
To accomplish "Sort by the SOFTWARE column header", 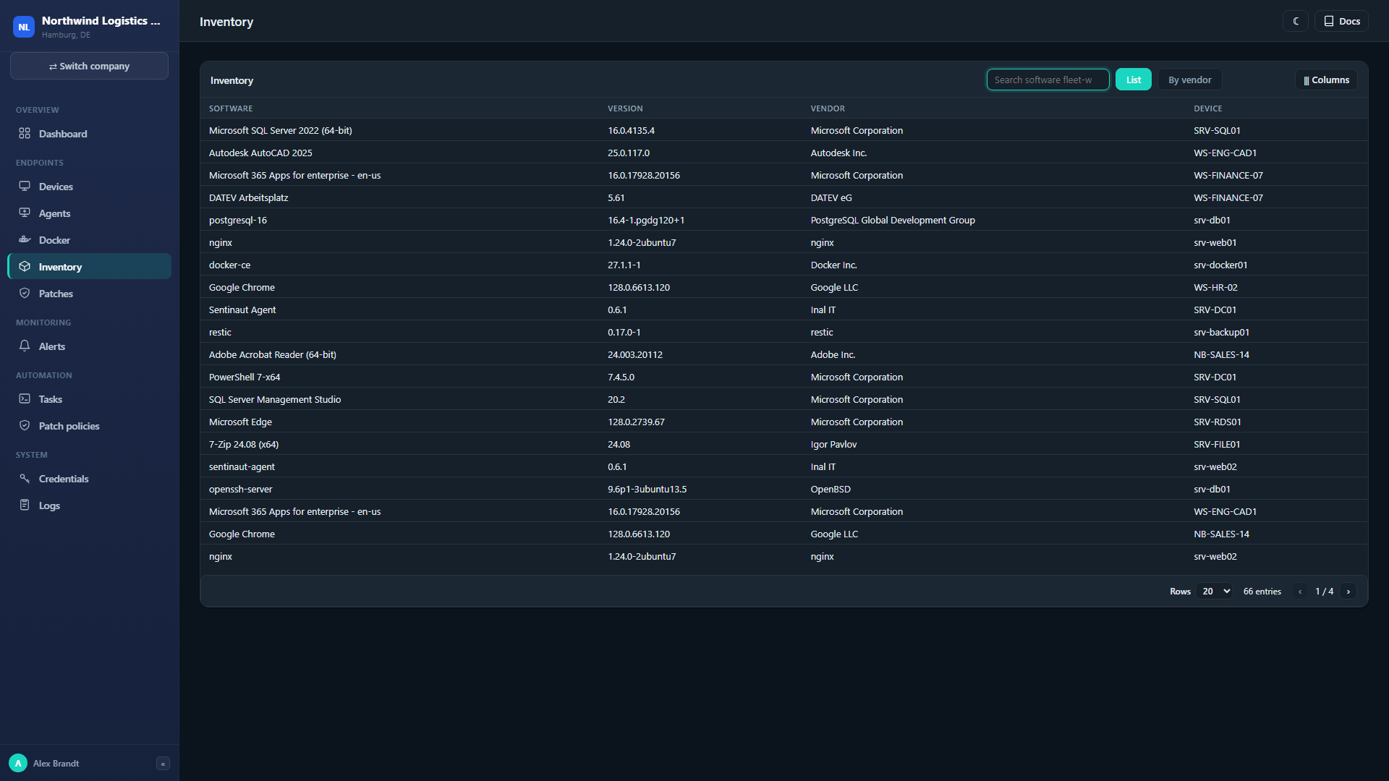I will [231, 108].
